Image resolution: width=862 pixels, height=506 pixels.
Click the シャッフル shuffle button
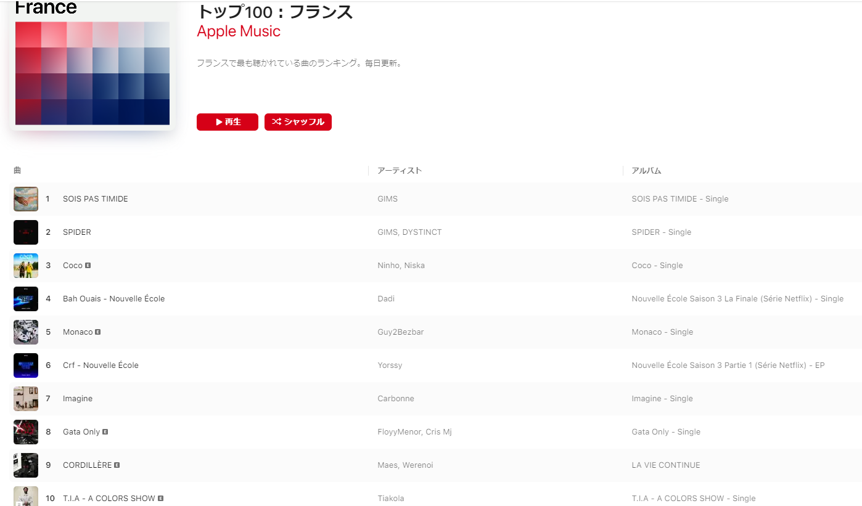[298, 122]
